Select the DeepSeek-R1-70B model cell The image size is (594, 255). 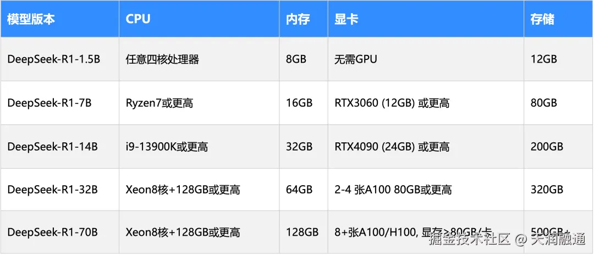click(60, 232)
